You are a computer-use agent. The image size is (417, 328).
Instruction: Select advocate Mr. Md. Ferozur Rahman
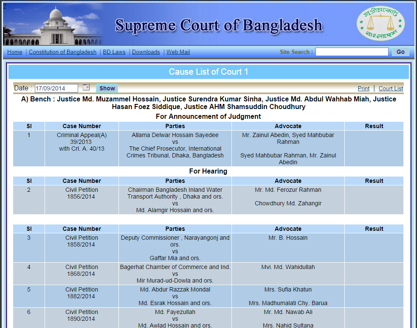[x=288, y=190]
